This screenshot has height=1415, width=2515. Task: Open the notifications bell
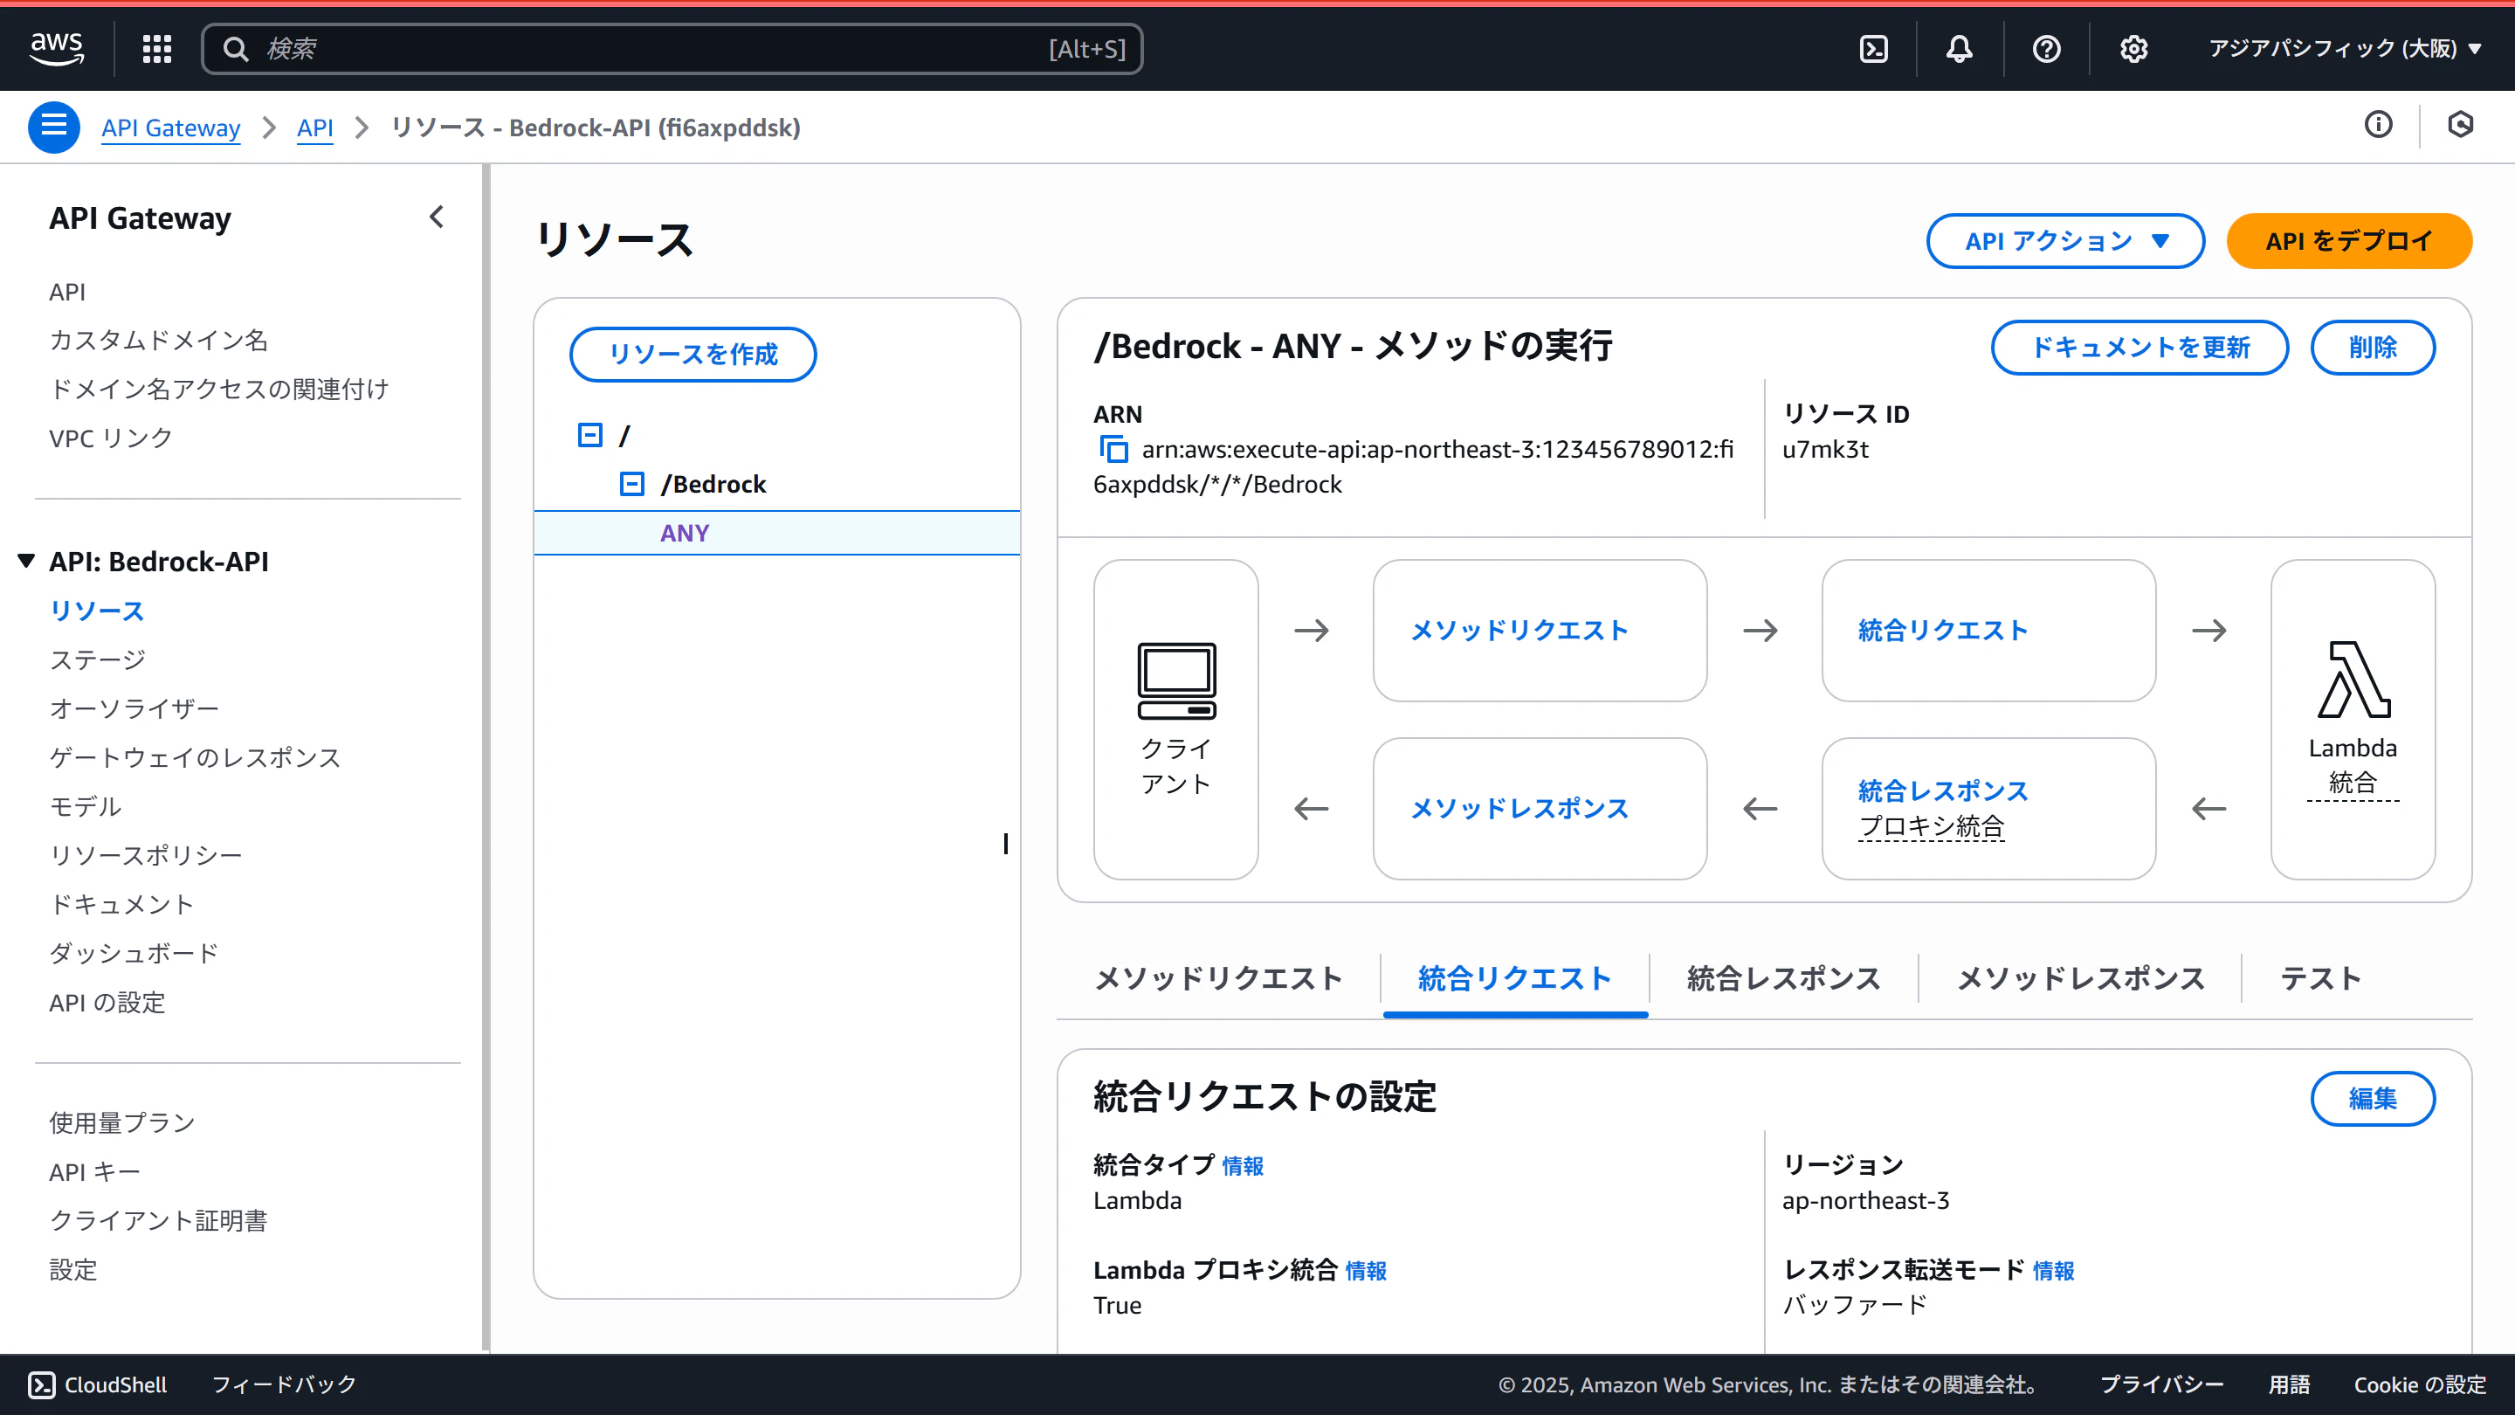[x=1959, y=49]
